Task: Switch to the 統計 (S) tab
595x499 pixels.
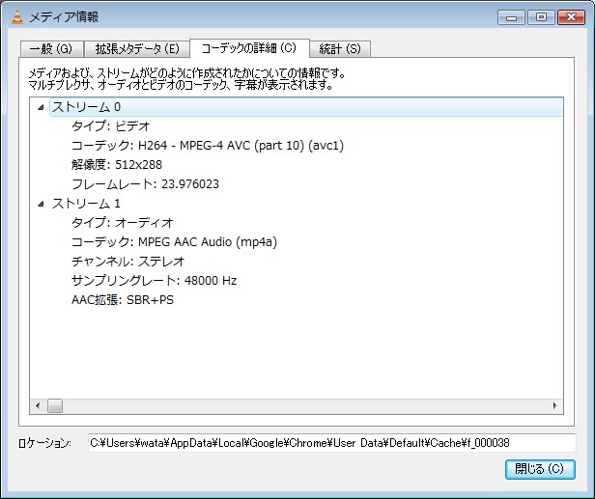Action: click(x=340, y=48)
